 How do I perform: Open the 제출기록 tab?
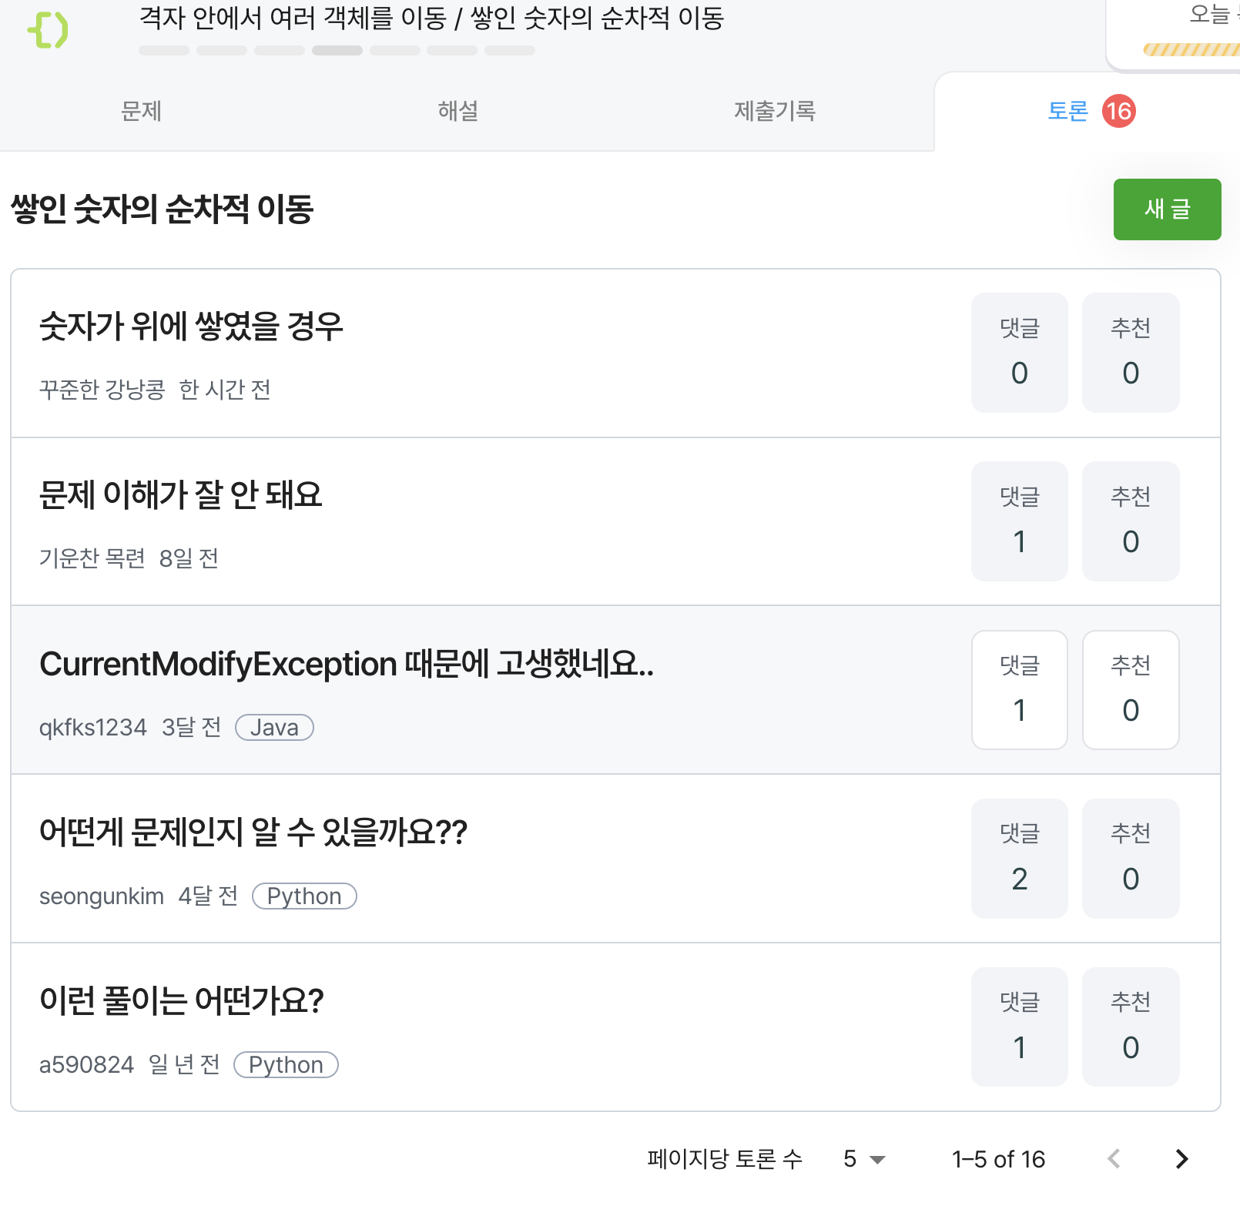point(775,112)
